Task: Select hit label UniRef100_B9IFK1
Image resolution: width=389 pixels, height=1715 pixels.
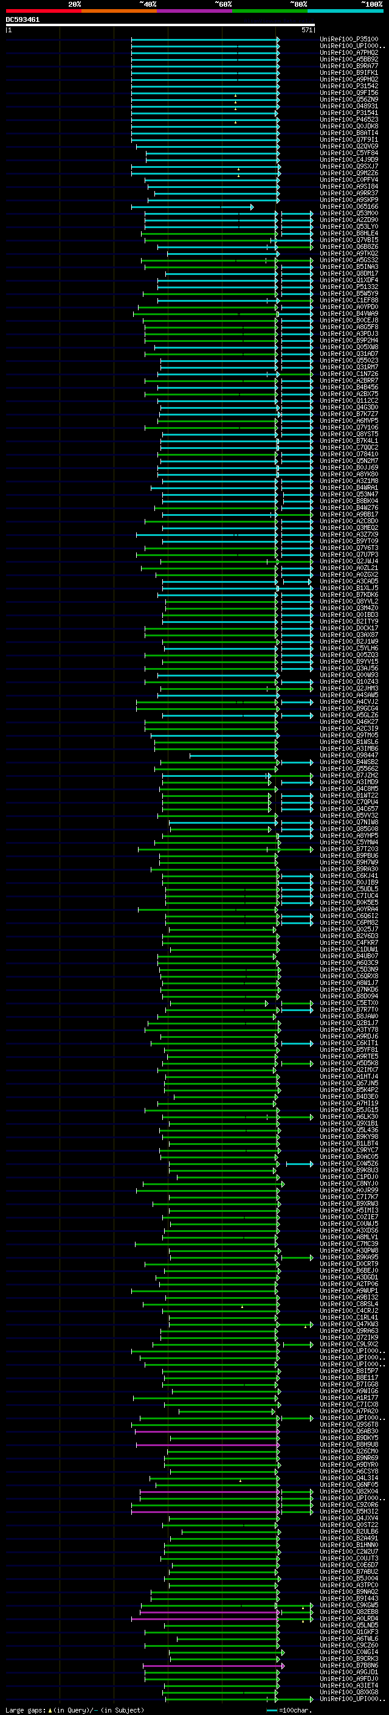Action: [348, 72]
